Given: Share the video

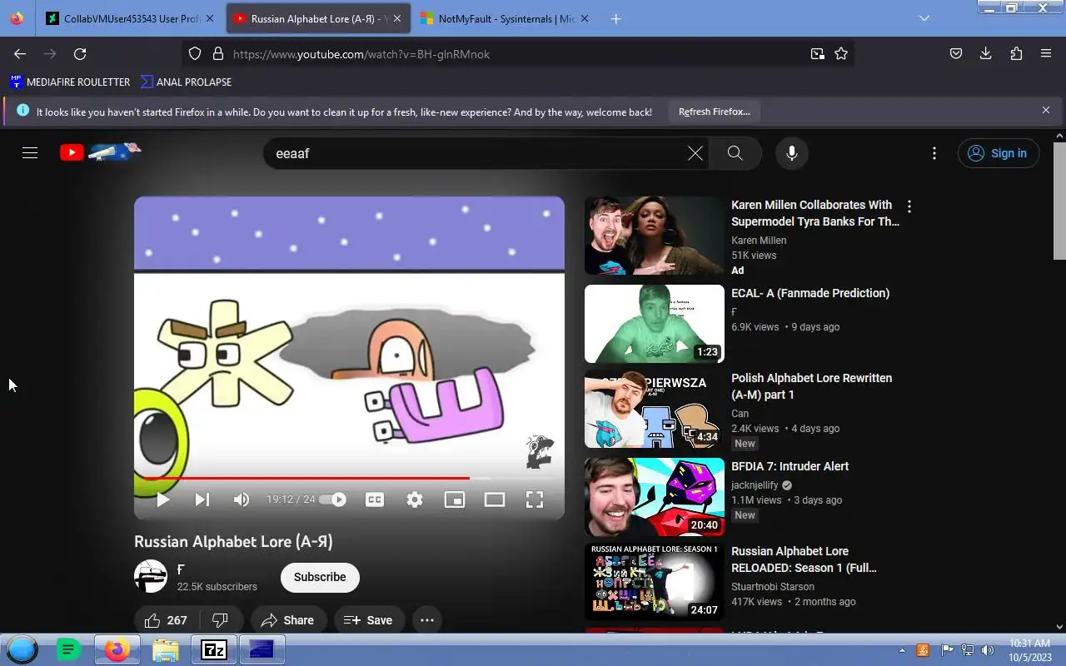Looking at the screenshot, I should [x=287, y=620].
